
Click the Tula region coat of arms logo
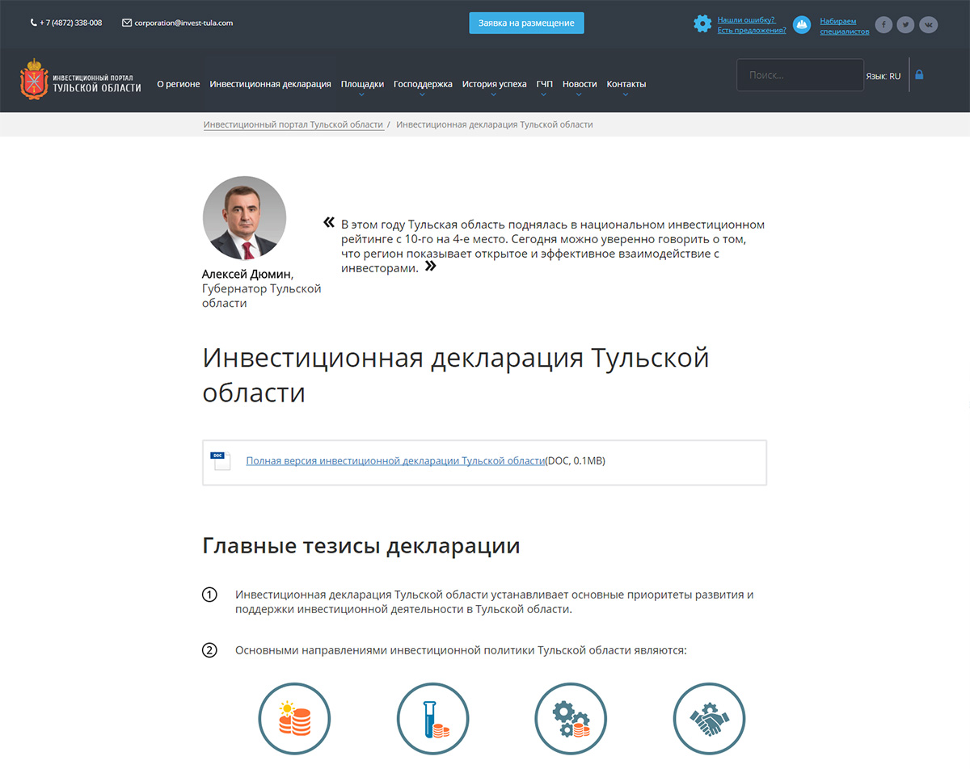[33, 79]
